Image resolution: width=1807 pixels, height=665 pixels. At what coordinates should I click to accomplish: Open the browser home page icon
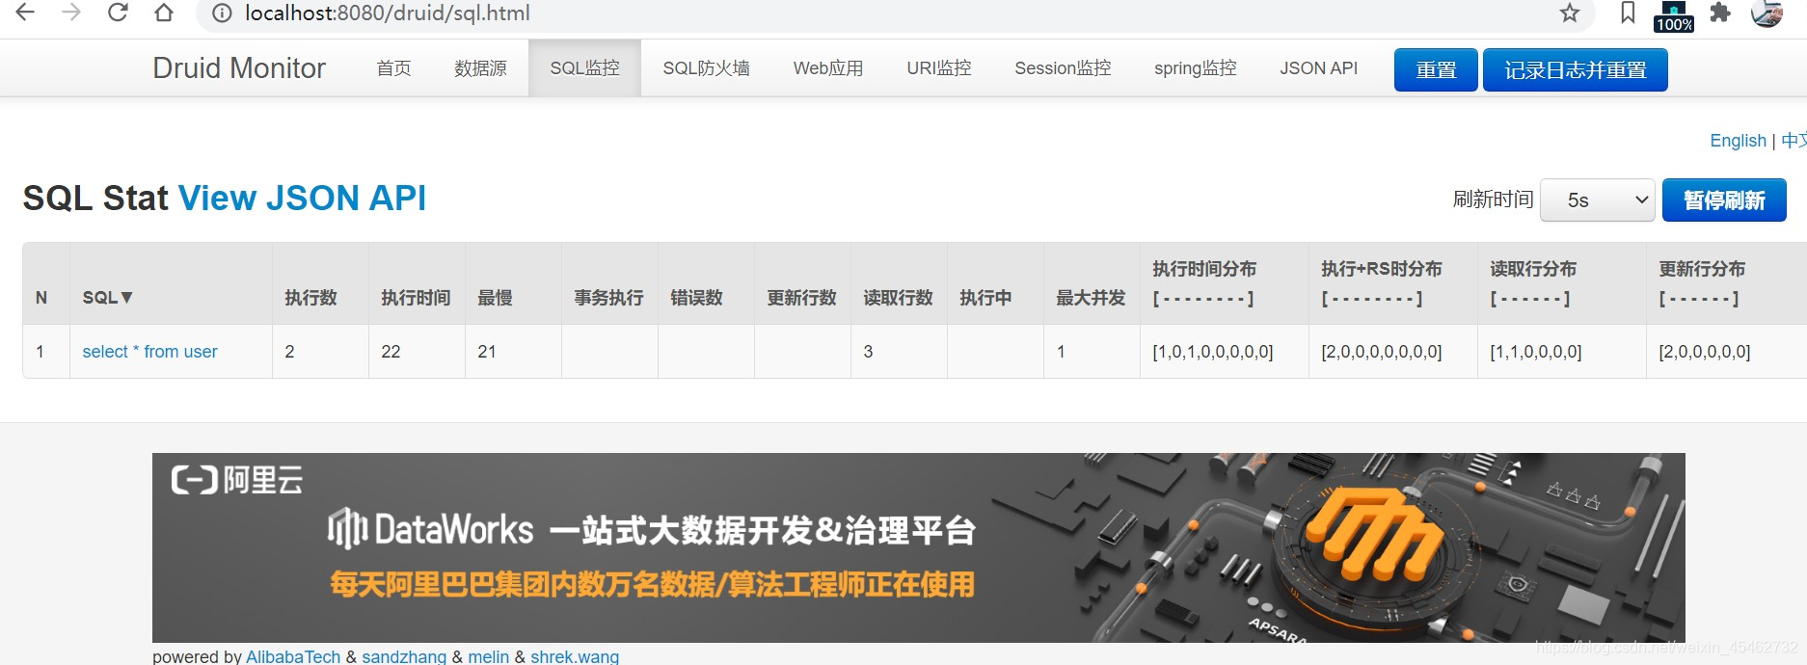point(164,13)
